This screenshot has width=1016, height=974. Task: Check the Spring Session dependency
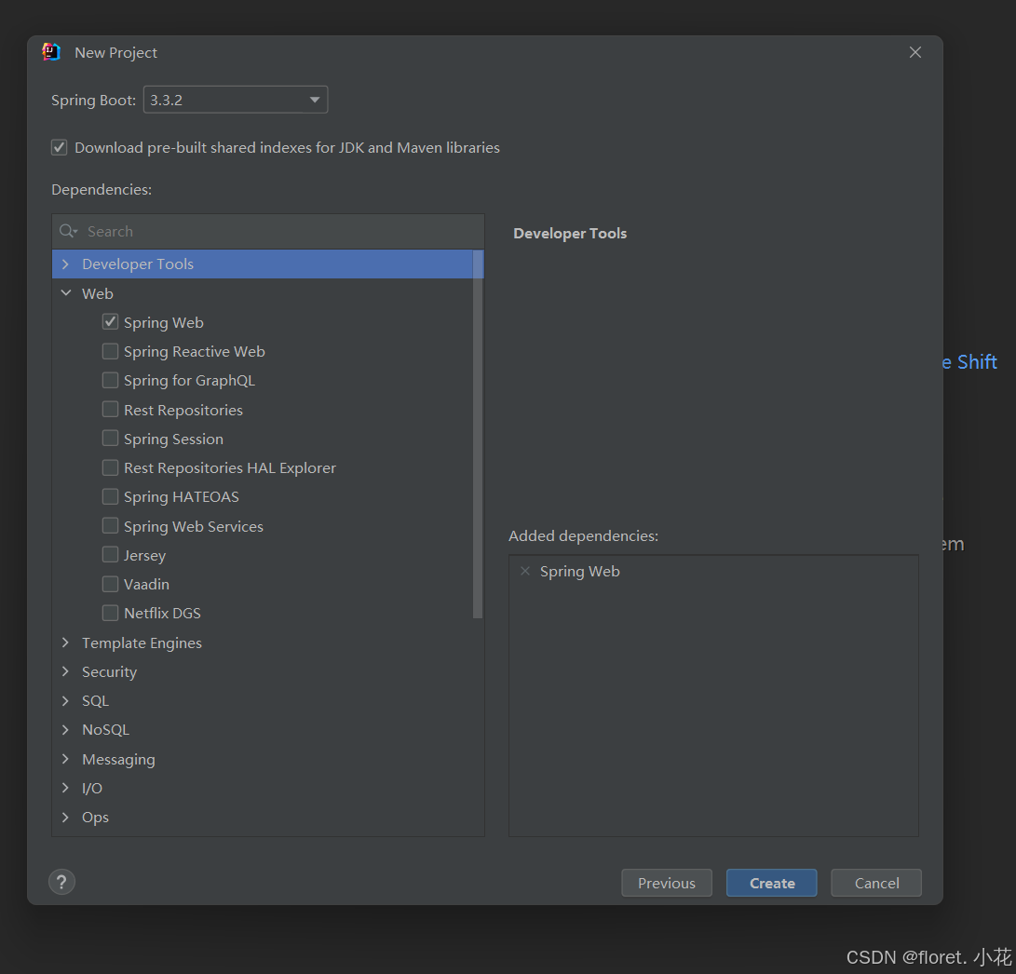110,439
